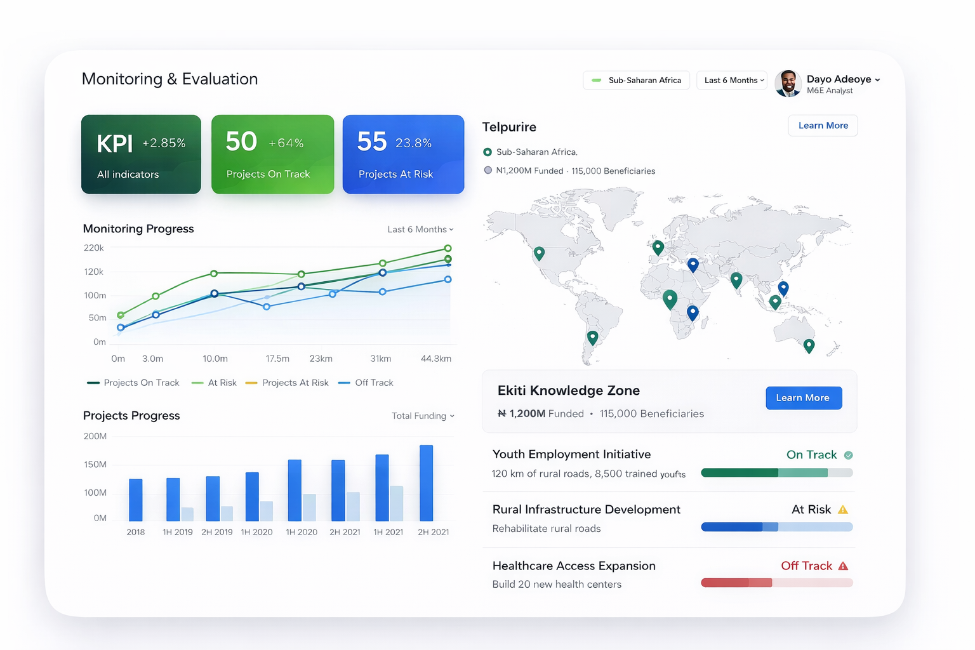975x650 pixels.
Task: Toggle the Projects At Risk legend item
Action: click(x=287, y=383)
